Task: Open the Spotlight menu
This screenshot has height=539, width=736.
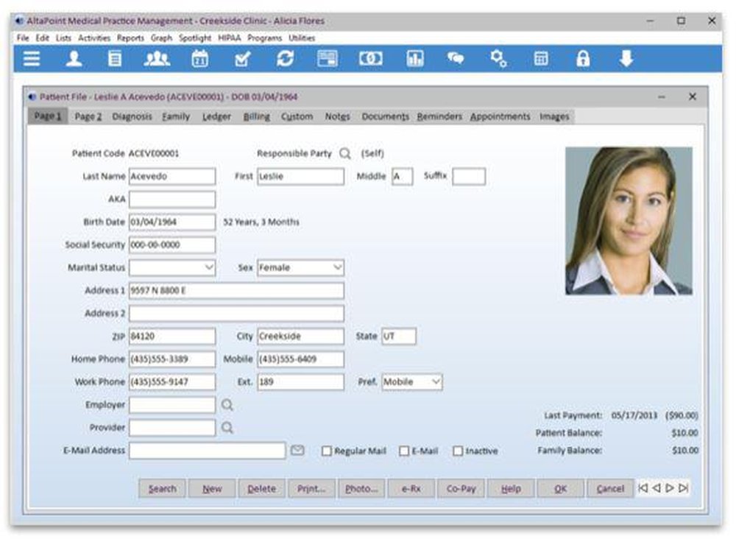Action: pyautogui.click(x=195, y=38)
